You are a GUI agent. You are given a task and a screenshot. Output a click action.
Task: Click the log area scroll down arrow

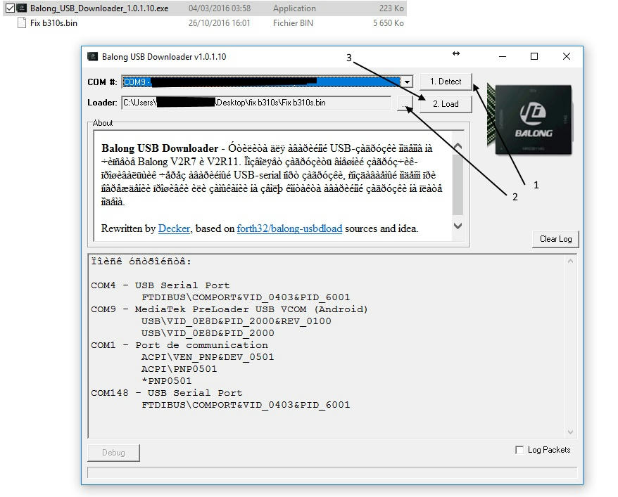tap(570, 432)
